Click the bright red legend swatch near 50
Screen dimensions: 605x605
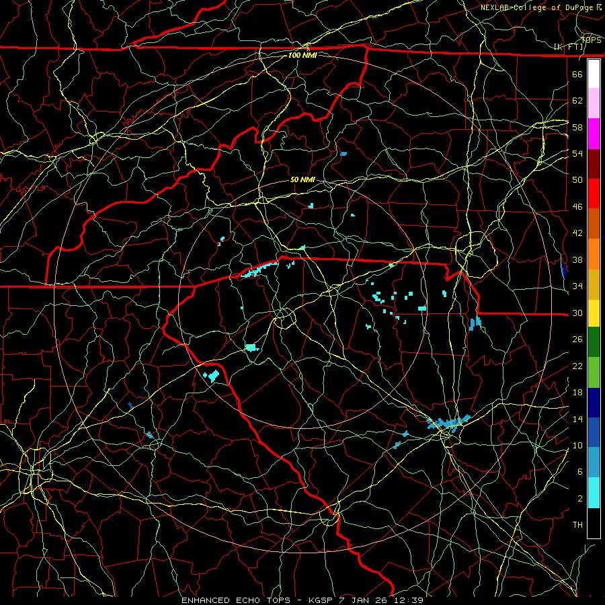(x=594, y=194)
